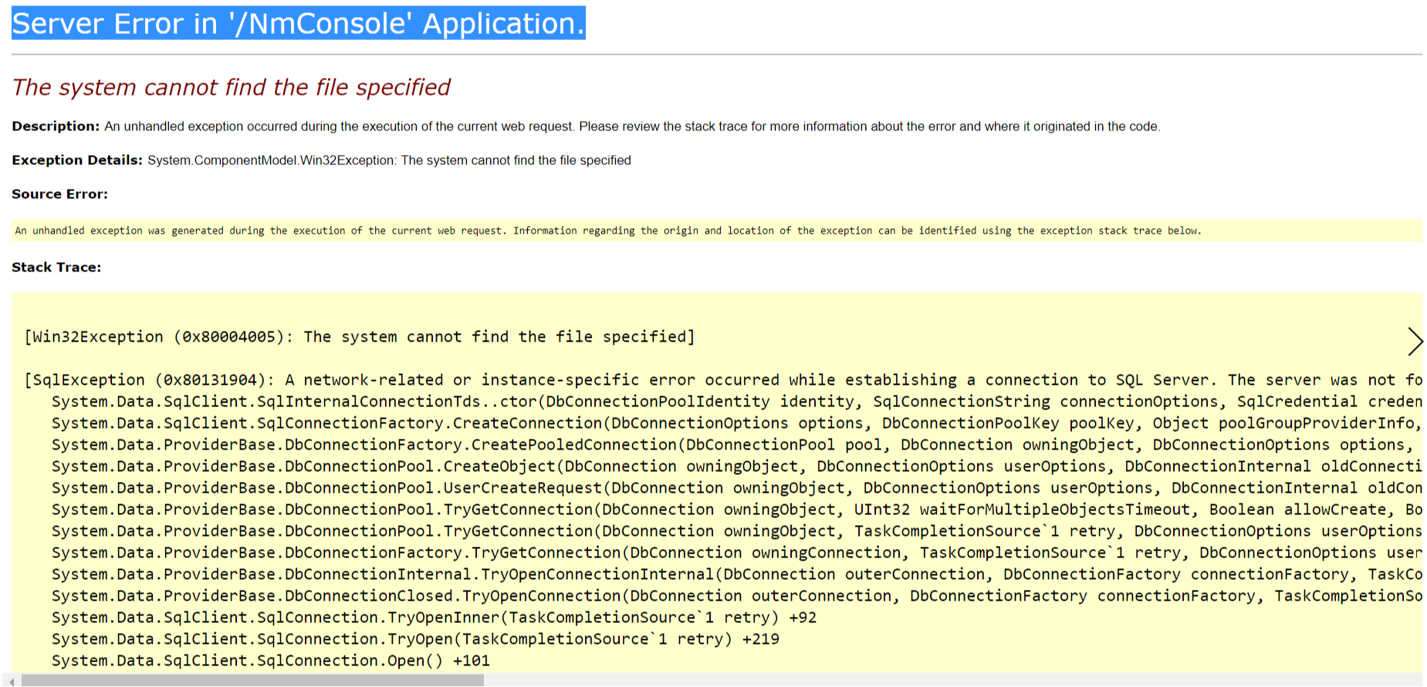Click the "SqlConnectionFactory.CreateConnection" stack trace line
The width and height of the screenshot is (1427, 687).
coord(737,423)
